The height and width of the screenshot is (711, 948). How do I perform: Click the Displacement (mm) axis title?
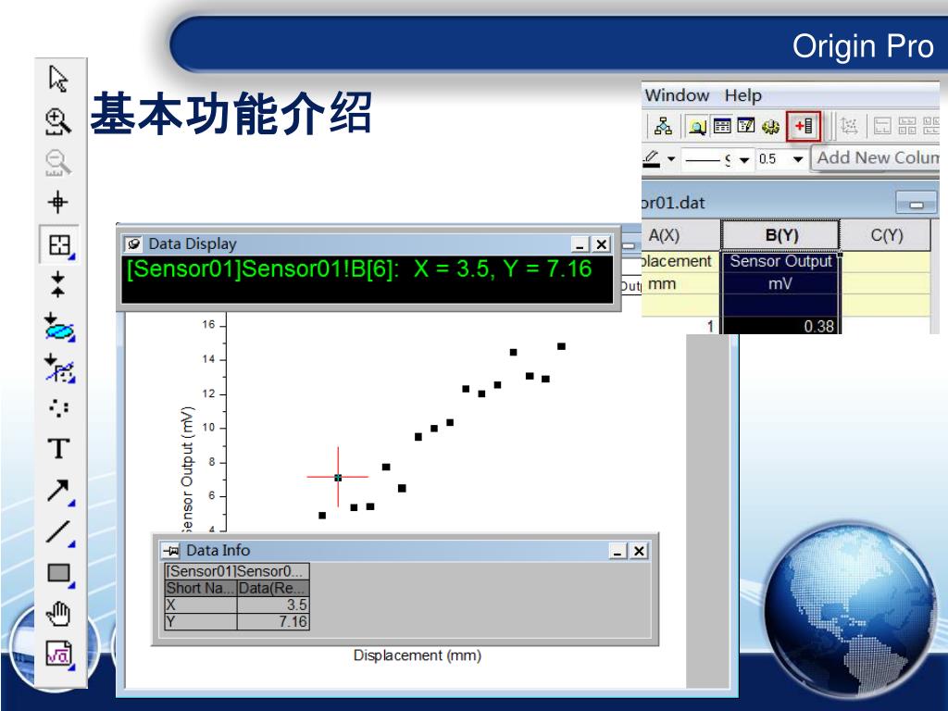pos(418,655)
